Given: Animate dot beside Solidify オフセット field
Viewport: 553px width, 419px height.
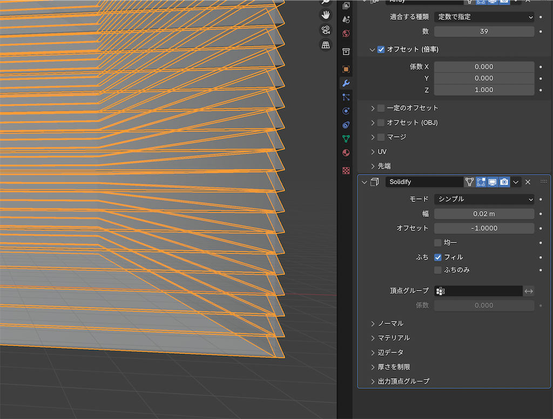Looking at the screenshot, I should (x=541, y=228).
